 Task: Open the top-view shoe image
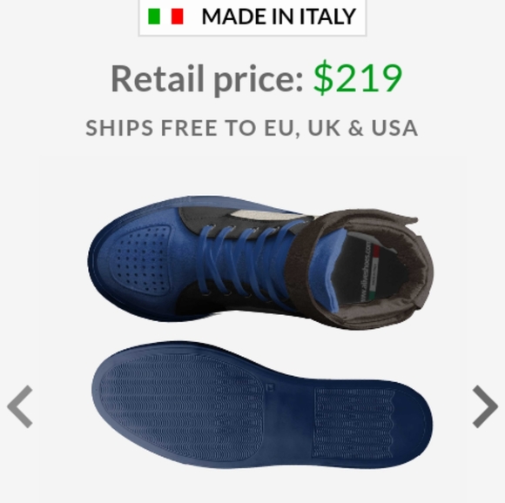click(261, 262)
